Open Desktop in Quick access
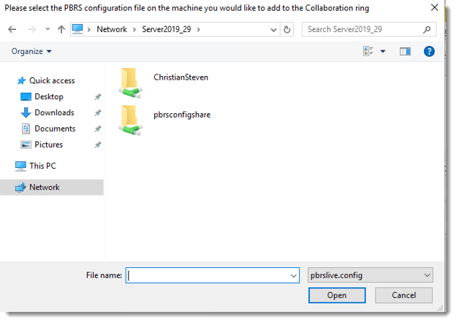456x322 pixels. (48, 96)
